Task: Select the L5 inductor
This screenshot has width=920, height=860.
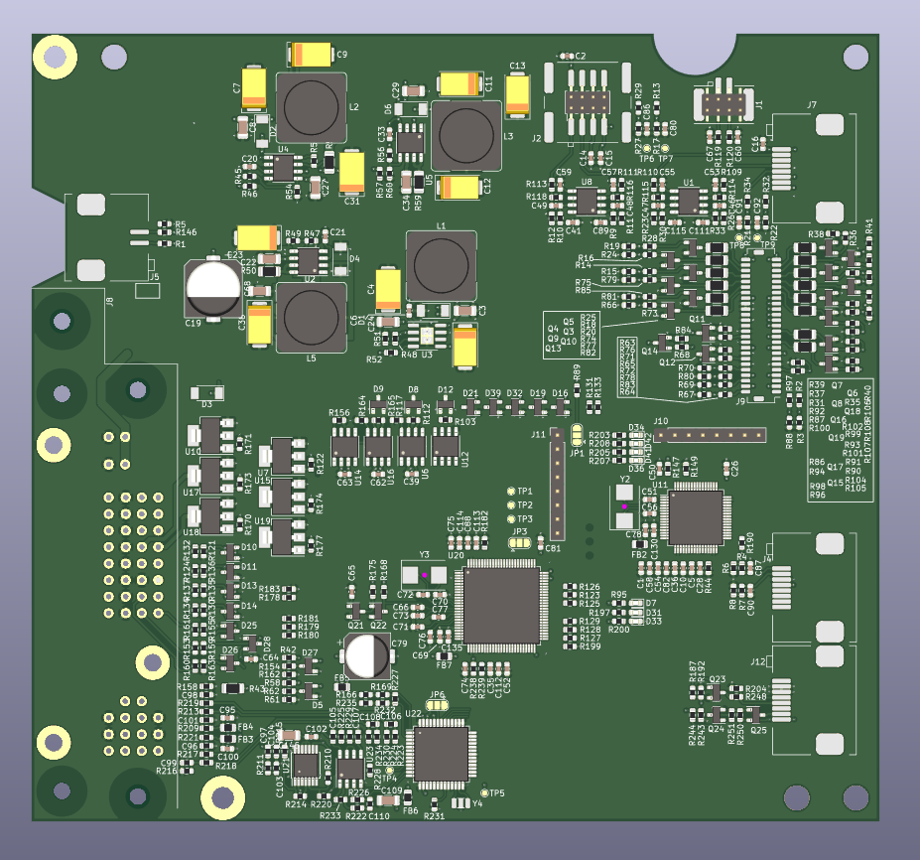Action: pos(311,318)
